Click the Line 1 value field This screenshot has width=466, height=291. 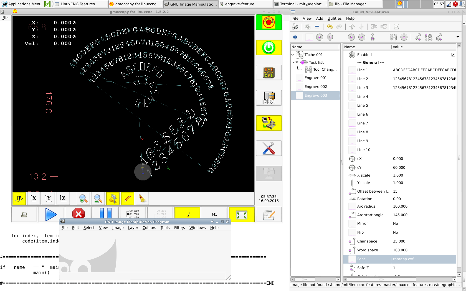coord(424,70)
